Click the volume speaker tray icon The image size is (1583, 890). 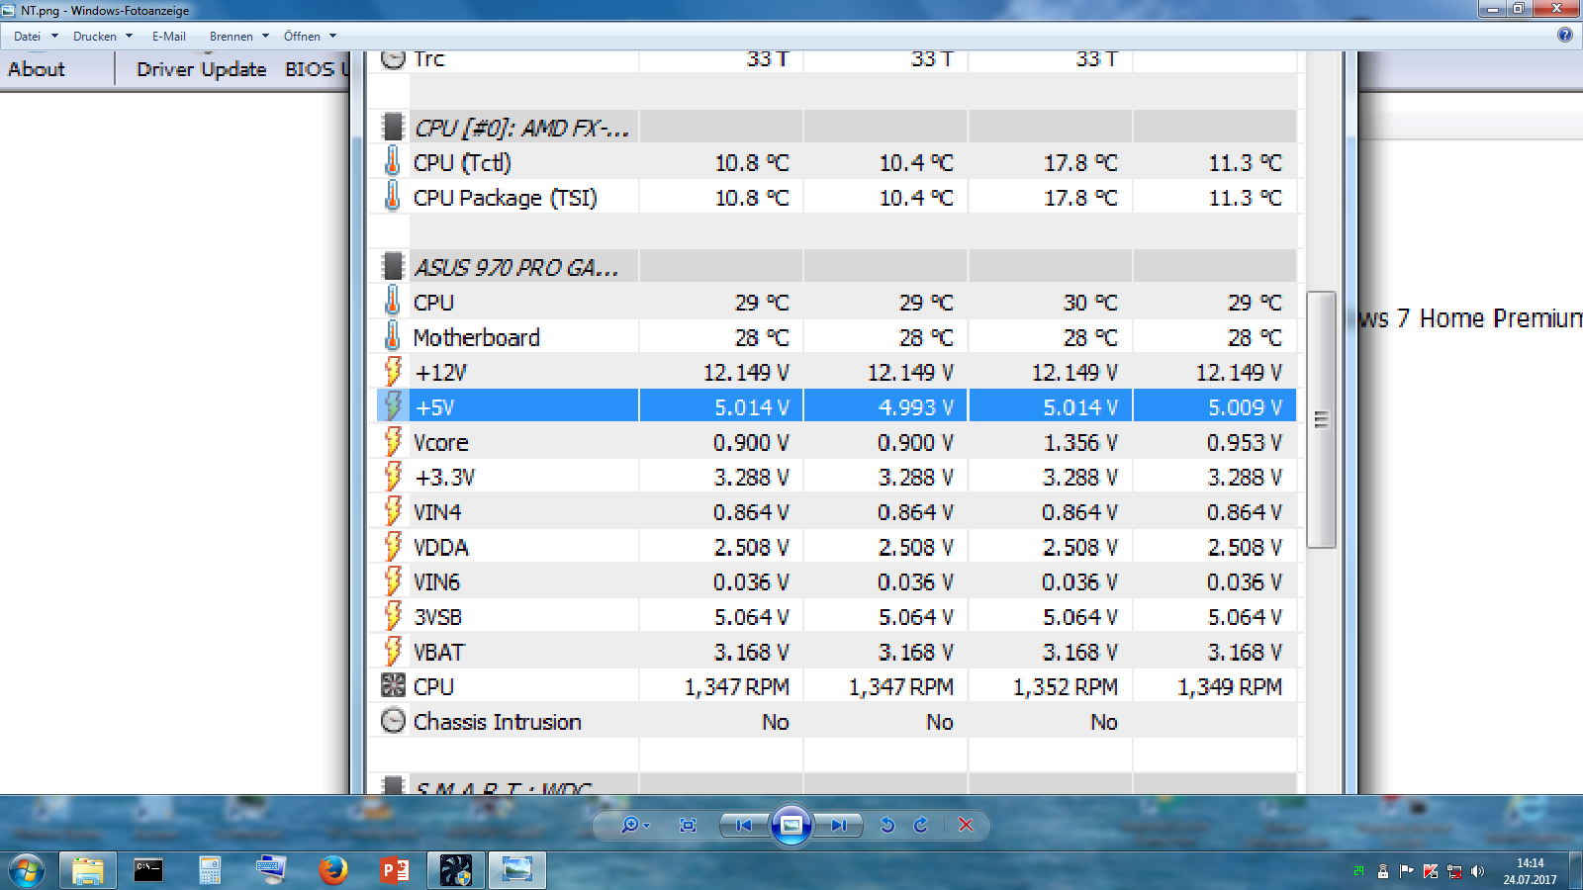pyautogui.click(x=1478, y=871)
